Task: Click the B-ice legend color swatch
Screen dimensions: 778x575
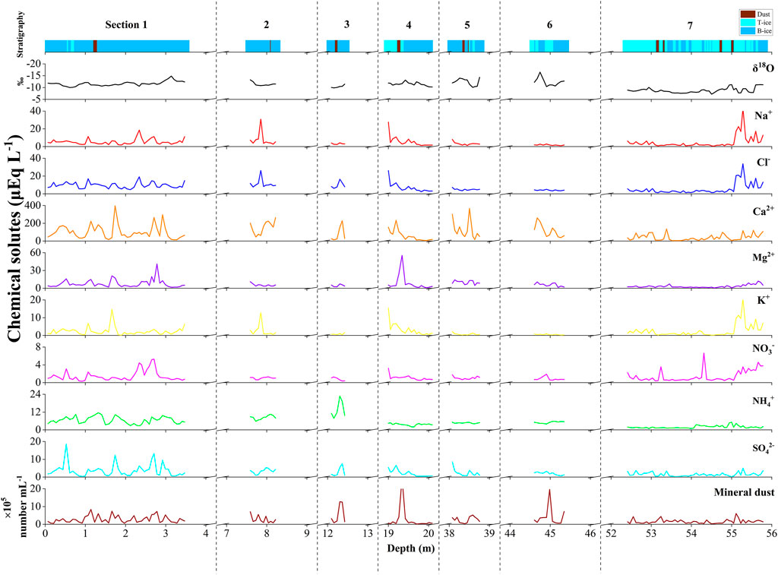Action: tap(748, 30)
